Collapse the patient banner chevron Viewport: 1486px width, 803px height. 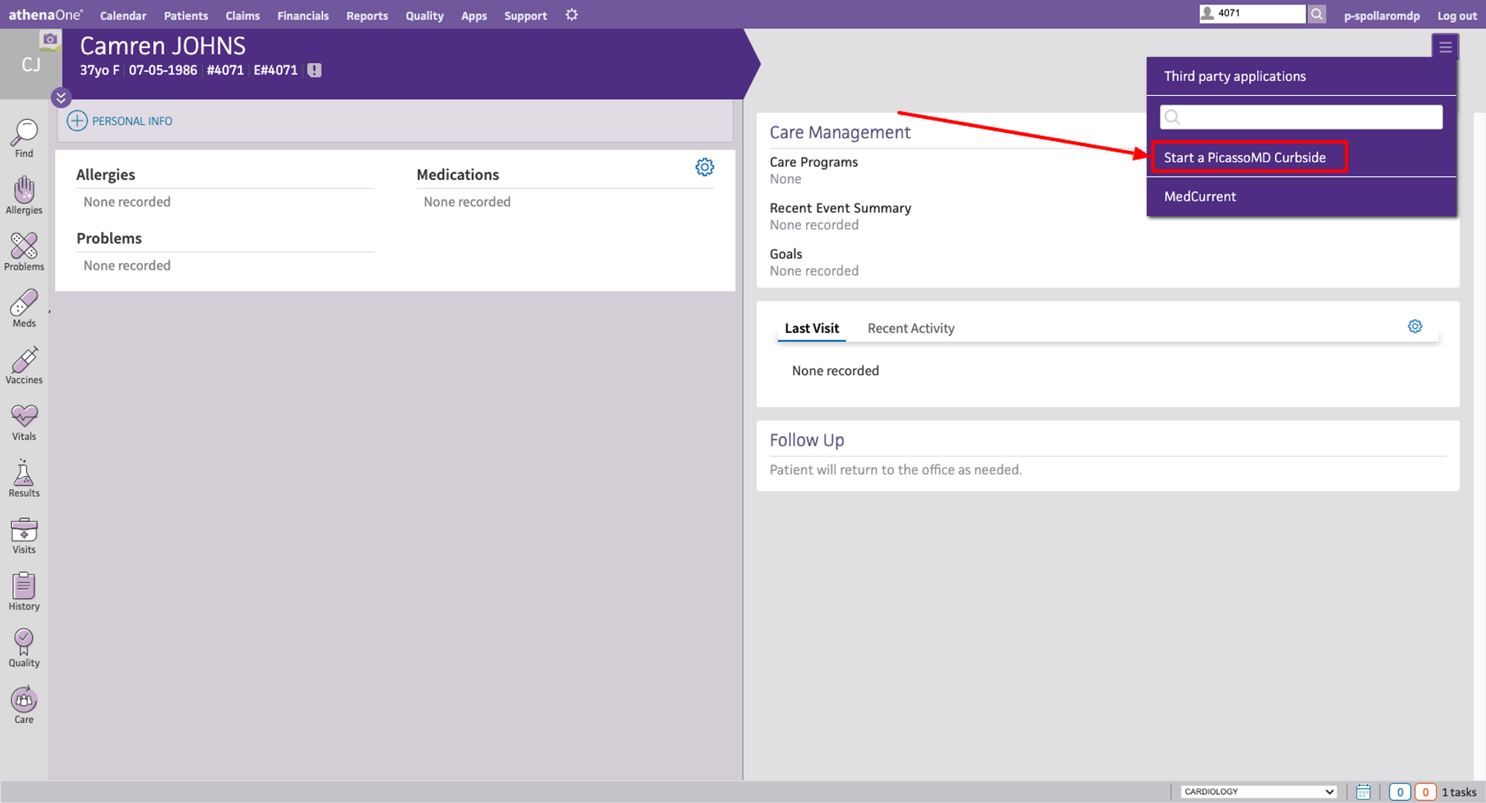61,97
